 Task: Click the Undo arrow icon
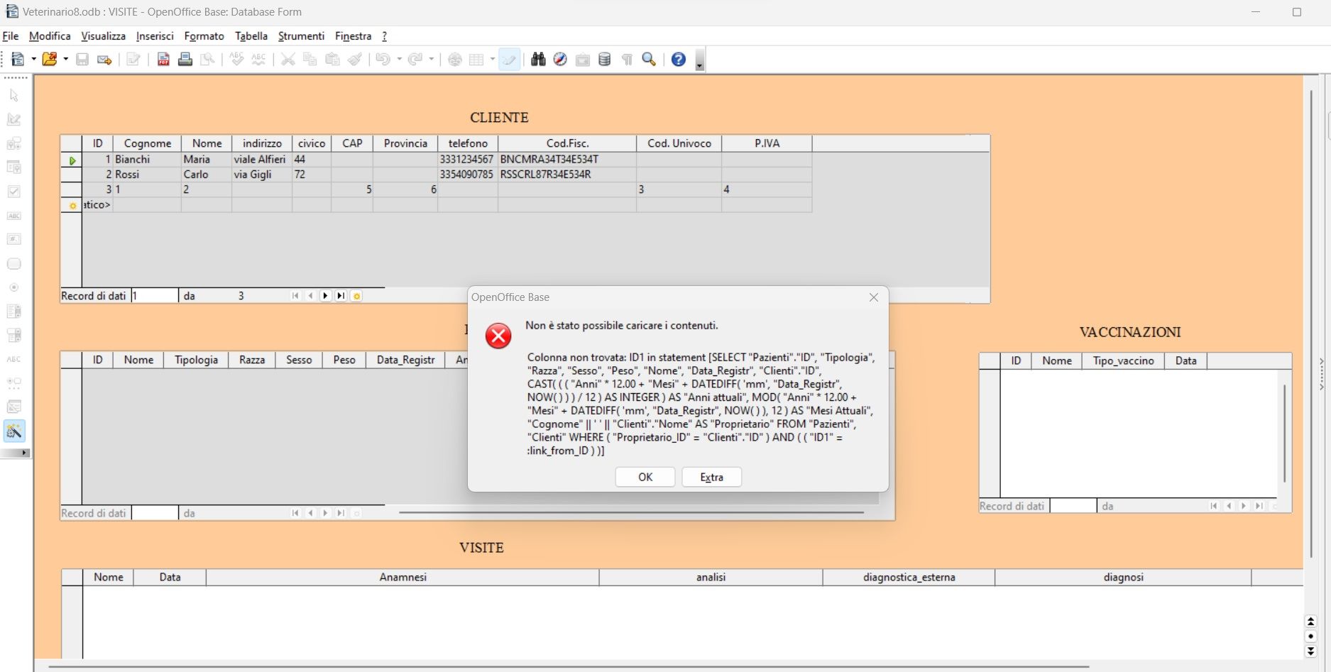click(383, 60)
